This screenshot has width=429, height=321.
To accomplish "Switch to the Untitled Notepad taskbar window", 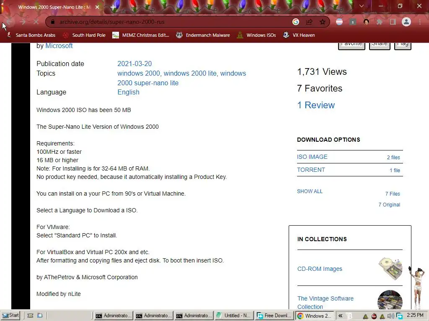I will (234, 316).
